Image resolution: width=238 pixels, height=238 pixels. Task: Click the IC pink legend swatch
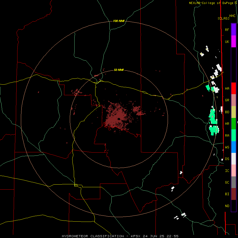[234, 171]
